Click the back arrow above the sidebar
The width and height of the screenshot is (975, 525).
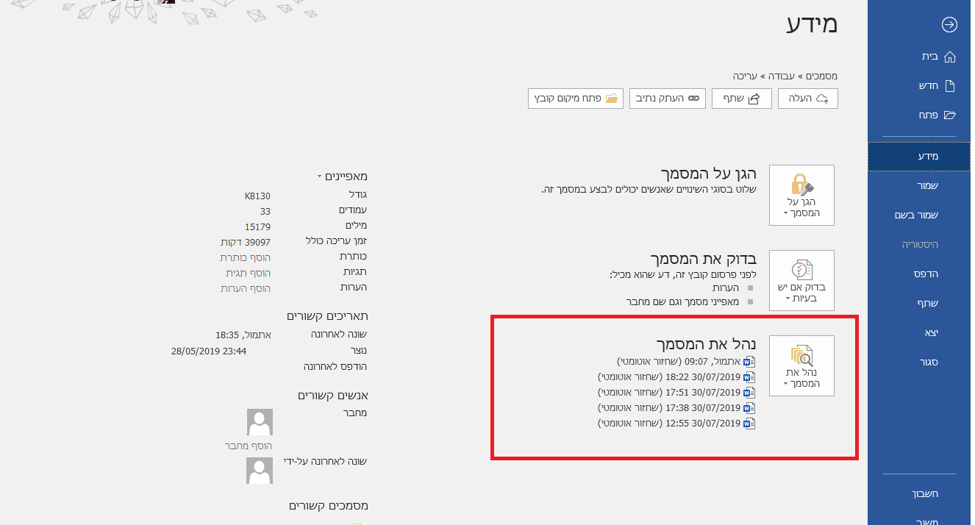[949, 24]
